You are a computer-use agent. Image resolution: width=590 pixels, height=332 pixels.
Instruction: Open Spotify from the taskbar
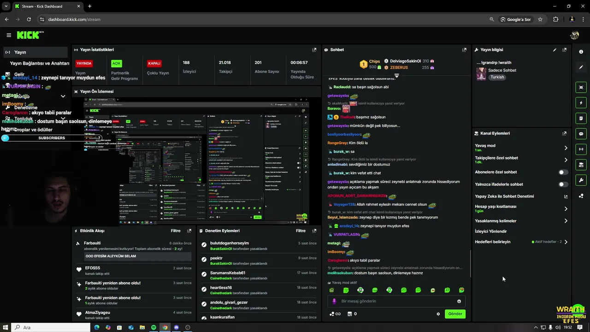153,327
